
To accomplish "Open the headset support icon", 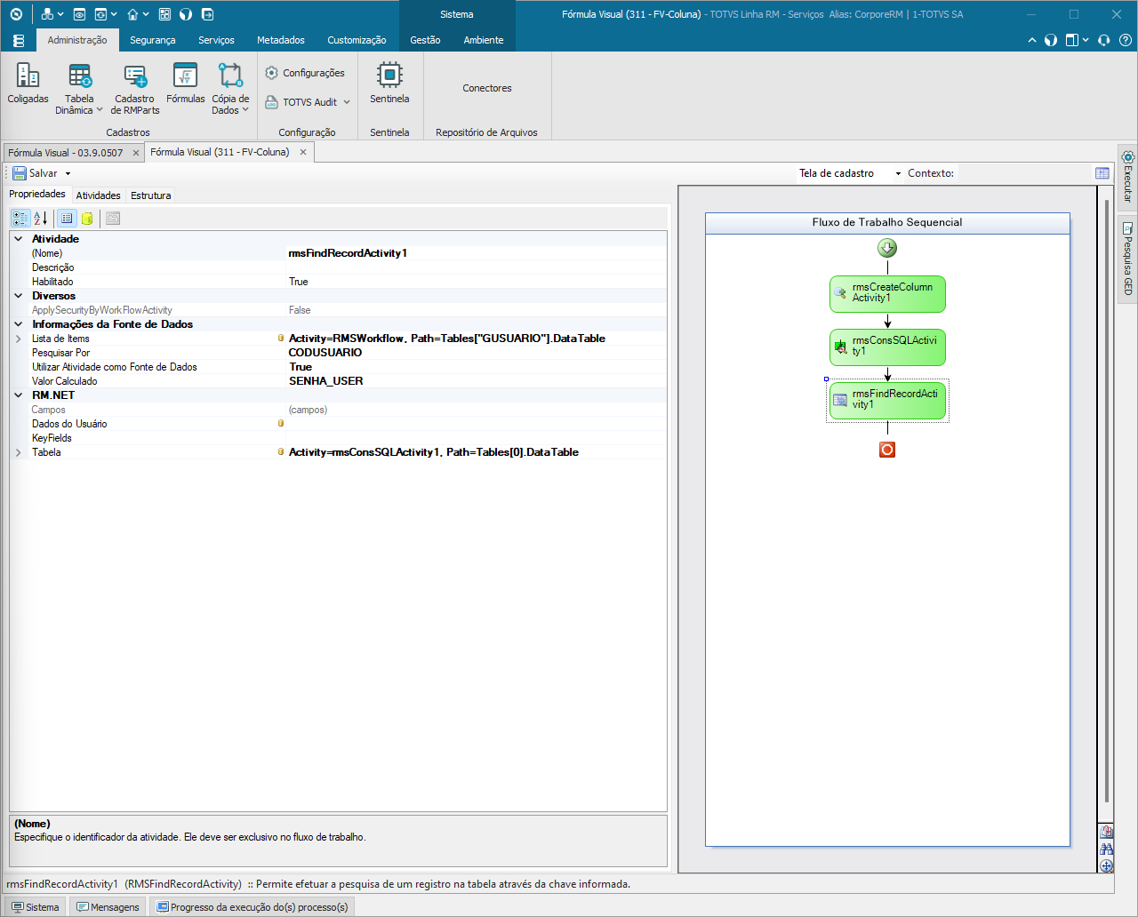I will 1103,40.
